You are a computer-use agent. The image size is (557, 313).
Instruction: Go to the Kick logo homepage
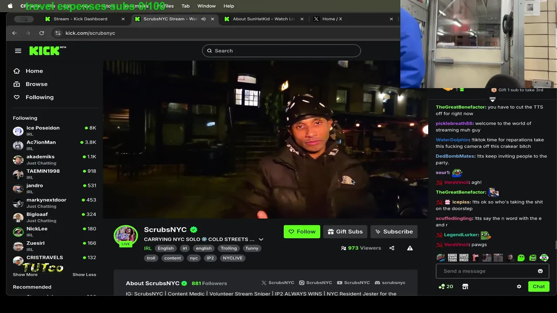pyautogui.click(x=47, y=50)
